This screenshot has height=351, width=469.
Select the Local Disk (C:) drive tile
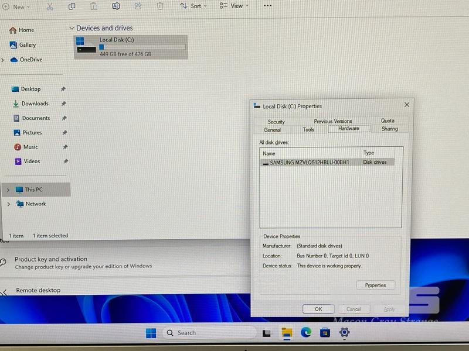[x=131, y=47]
